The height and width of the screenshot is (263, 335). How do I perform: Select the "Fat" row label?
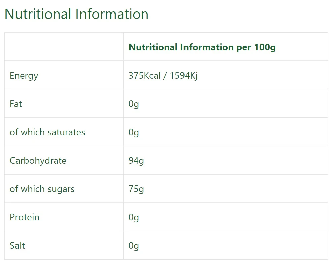(x=16, y=104)
